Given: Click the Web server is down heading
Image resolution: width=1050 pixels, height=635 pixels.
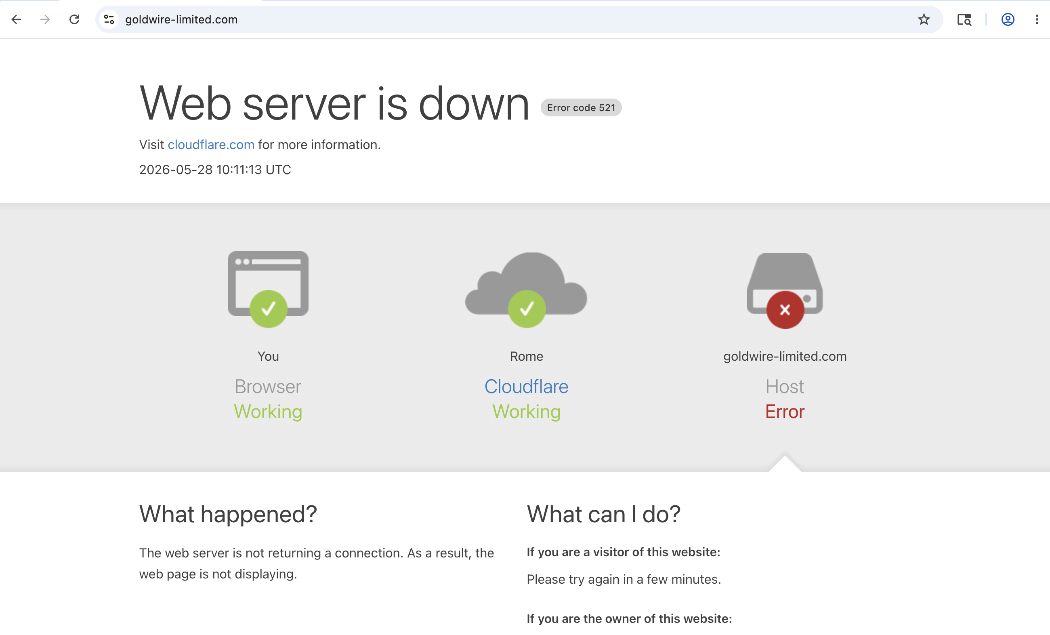Looking at the screenshot, I should 334,103.
